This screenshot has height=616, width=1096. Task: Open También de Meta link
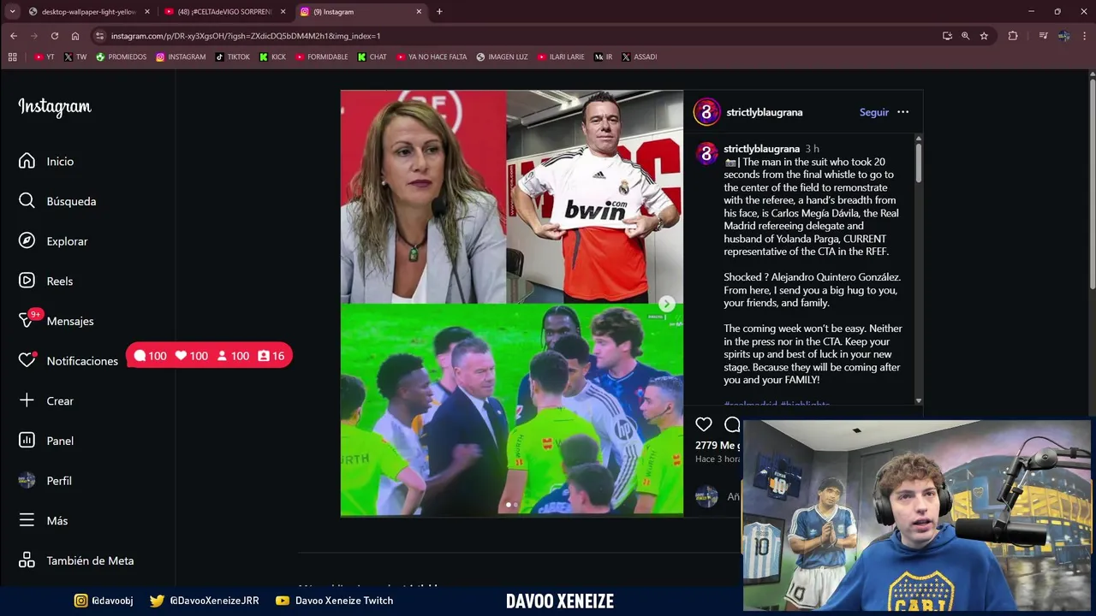click(x=76, y=560)
